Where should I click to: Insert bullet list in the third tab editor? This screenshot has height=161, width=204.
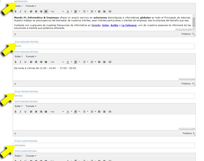click(84, 112)
